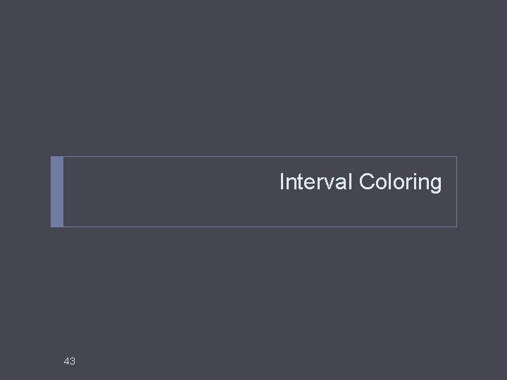Click the digit "4" in slide number

coord(66,361)
